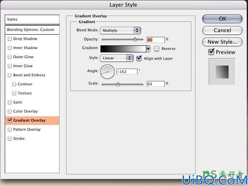Enable the Color Overlay checkbox
This screenshot has height=186, width=248.
coord(10,111)
